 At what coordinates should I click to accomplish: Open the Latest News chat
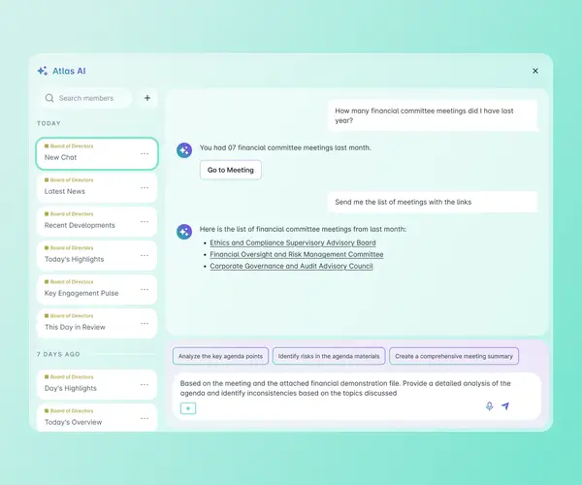97,188
